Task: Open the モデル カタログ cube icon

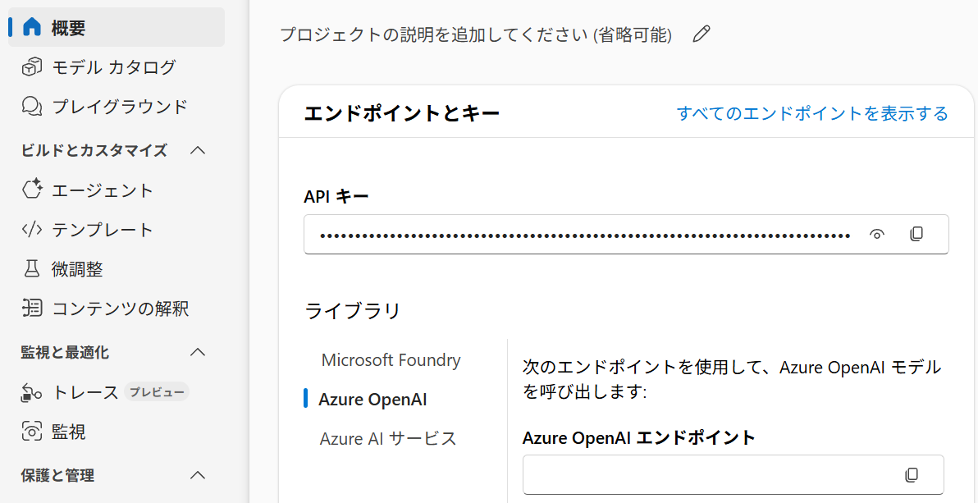Action: point(32,66)
